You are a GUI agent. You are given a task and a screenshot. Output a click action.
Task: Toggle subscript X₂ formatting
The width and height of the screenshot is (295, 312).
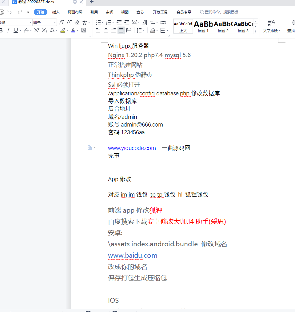(x=45, y=31)
